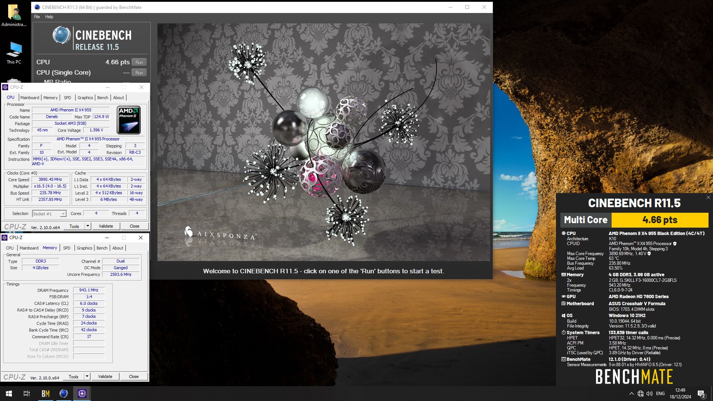
Task: Switch to Memory tab in upper CPU-Z
Action: pos(51,98)
